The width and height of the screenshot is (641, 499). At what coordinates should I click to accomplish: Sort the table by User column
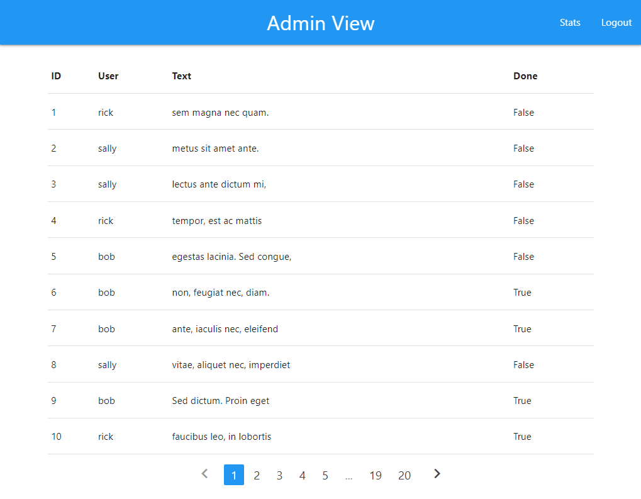(x=108, y=76)
